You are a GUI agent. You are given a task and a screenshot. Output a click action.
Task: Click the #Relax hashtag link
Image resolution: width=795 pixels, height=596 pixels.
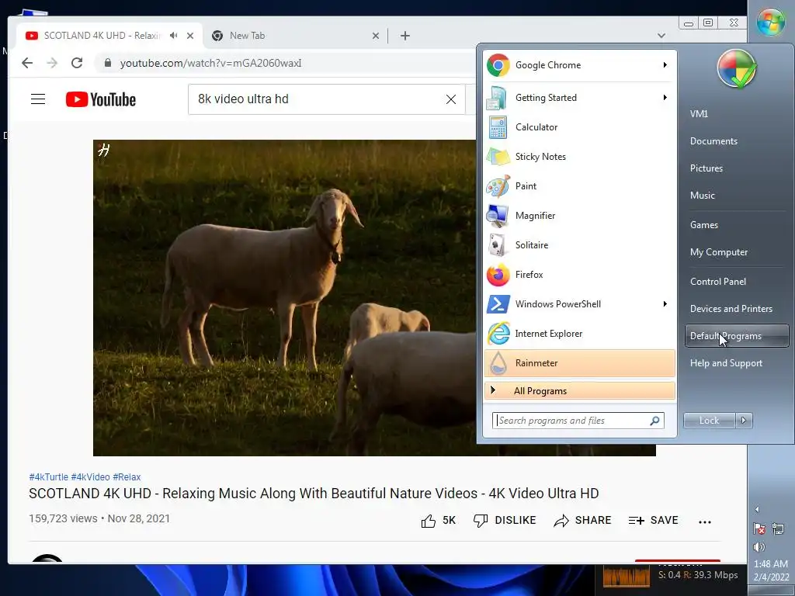127,477
